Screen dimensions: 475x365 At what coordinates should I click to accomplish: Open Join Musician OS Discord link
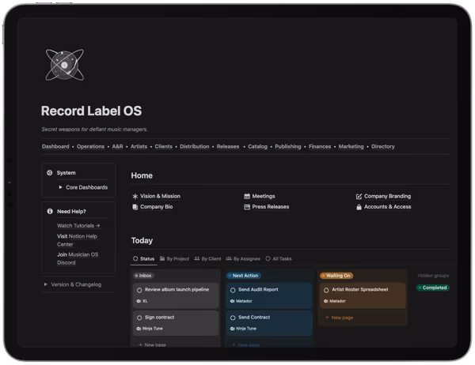78,258
